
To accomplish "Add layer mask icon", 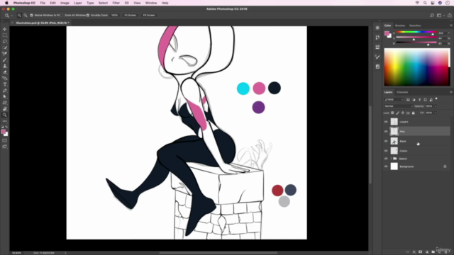I will (x=421, y=252).
